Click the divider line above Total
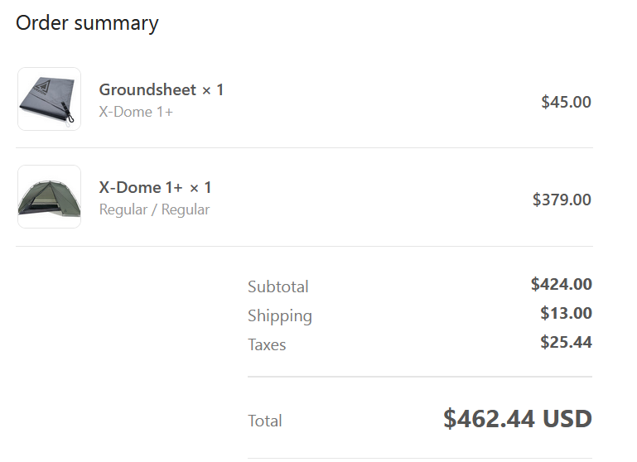The image size is (637, 462). click(419, 377)
